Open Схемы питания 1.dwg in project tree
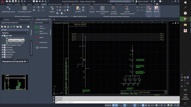 pos(16,38)
